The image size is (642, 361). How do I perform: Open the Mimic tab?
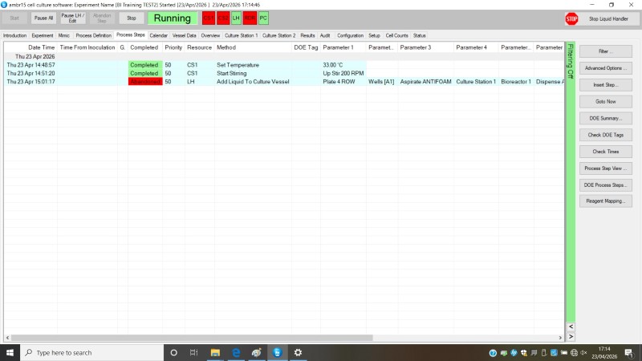coord(64,35)
